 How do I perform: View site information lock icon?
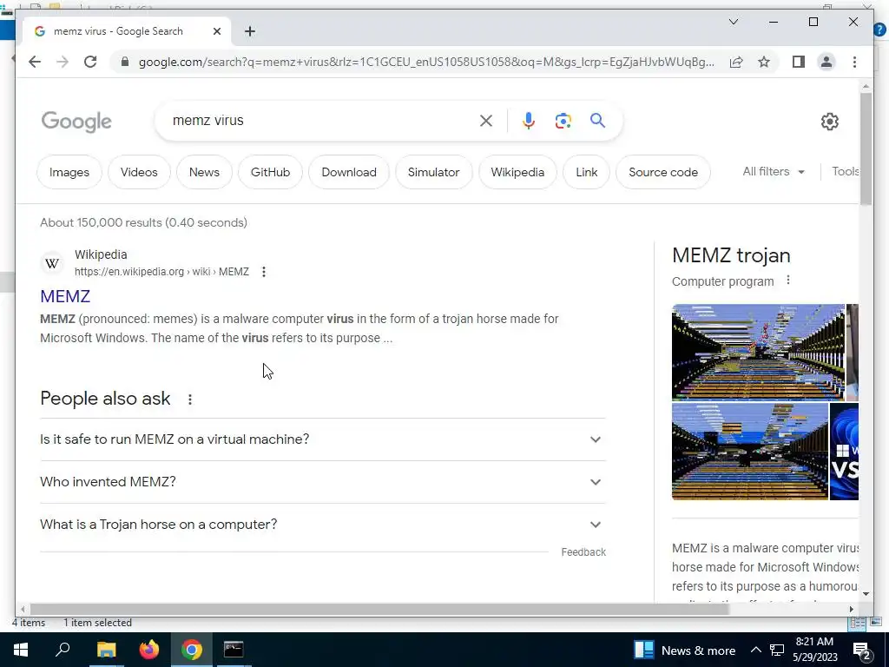tap(125, 62)
